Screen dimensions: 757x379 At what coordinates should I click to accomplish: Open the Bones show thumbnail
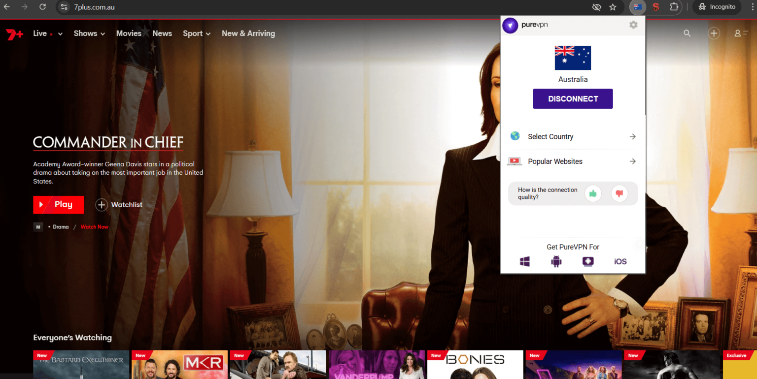475,365
